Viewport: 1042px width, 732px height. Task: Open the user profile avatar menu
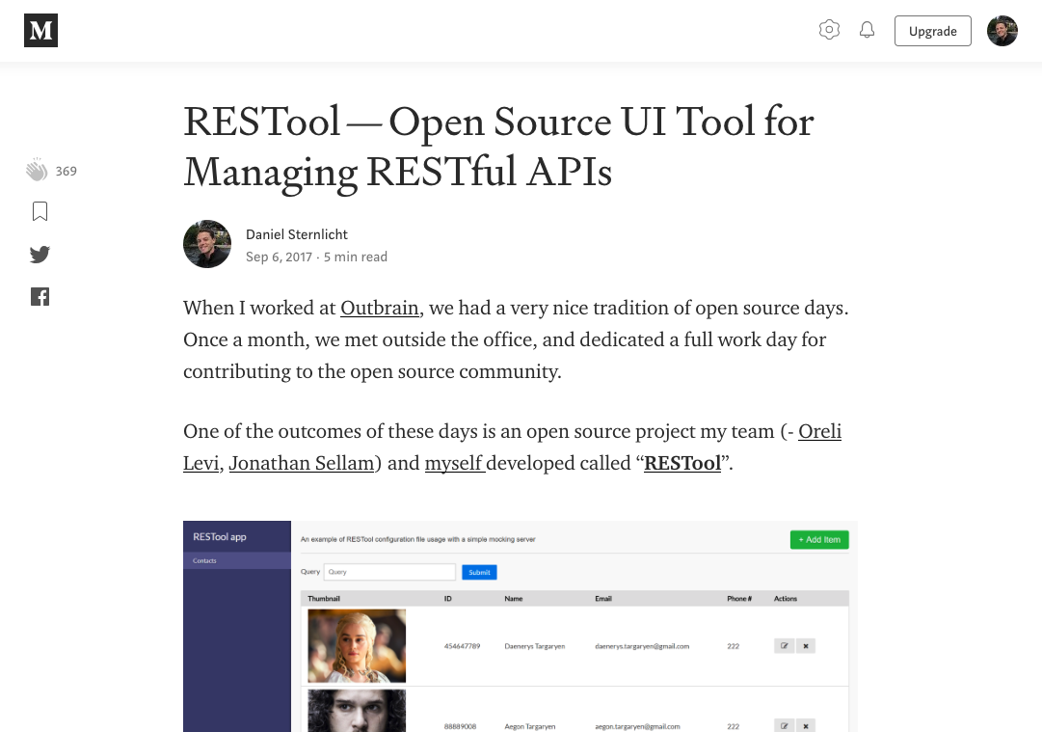point(1002,31)
